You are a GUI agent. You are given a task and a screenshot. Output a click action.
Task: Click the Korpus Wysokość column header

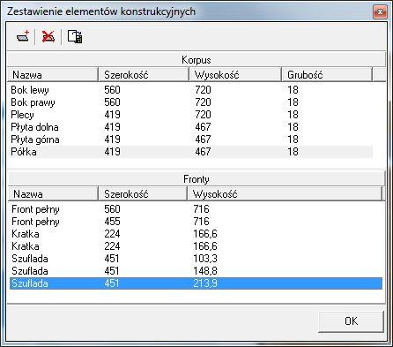click(235, 75)
